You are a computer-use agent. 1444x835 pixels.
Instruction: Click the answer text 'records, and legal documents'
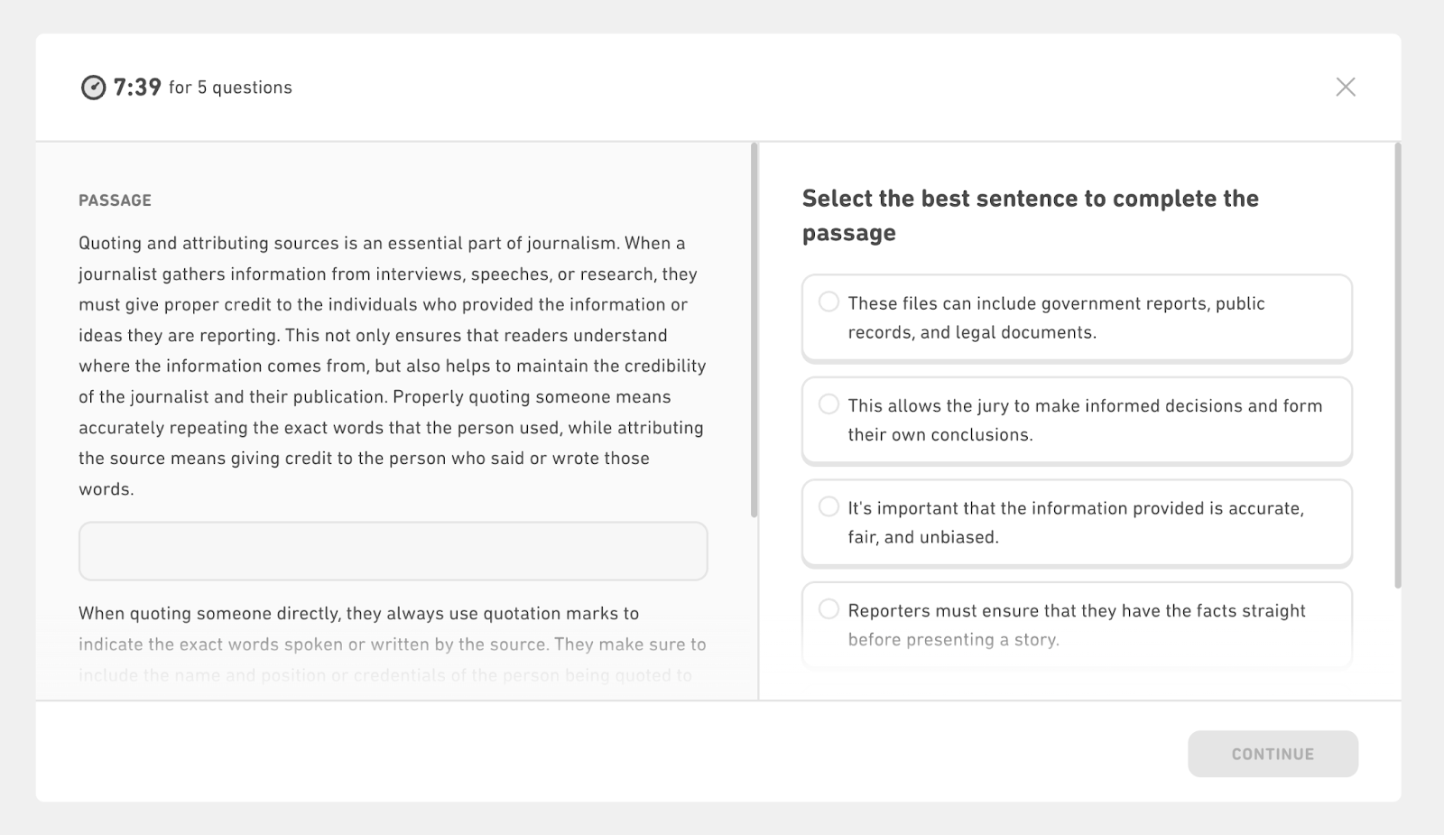point(971,332)
